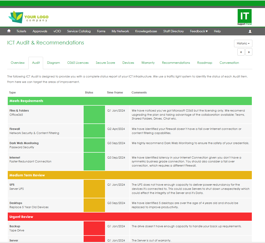The height and width of the screenshot is (243, 265).
Task: Click the yellow status swatch for UPS
Action: point(94,189)
